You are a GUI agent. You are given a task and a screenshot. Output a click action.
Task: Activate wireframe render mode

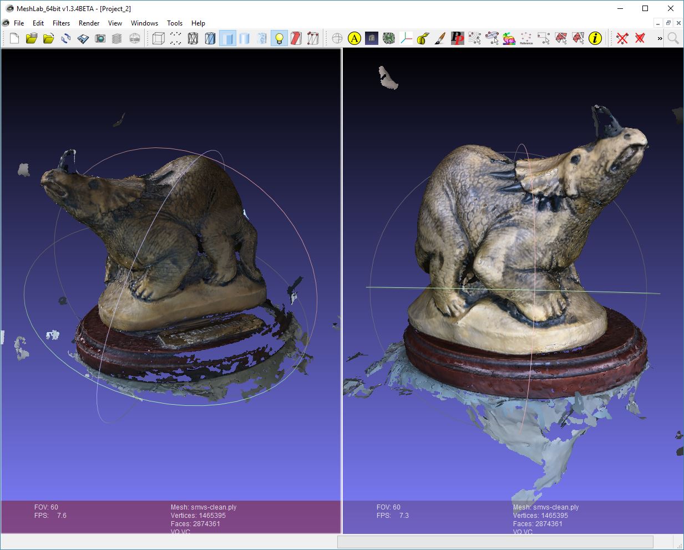[x=192, y=38]
